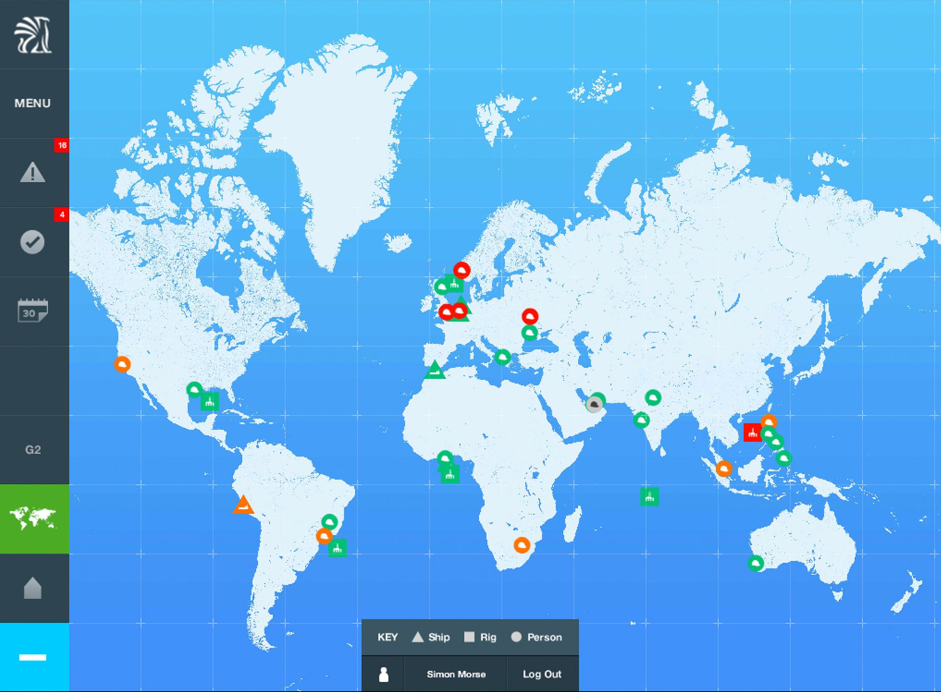Click the red 16 alerts badge
The image size is (941, 692).
[x=62, y=145]
